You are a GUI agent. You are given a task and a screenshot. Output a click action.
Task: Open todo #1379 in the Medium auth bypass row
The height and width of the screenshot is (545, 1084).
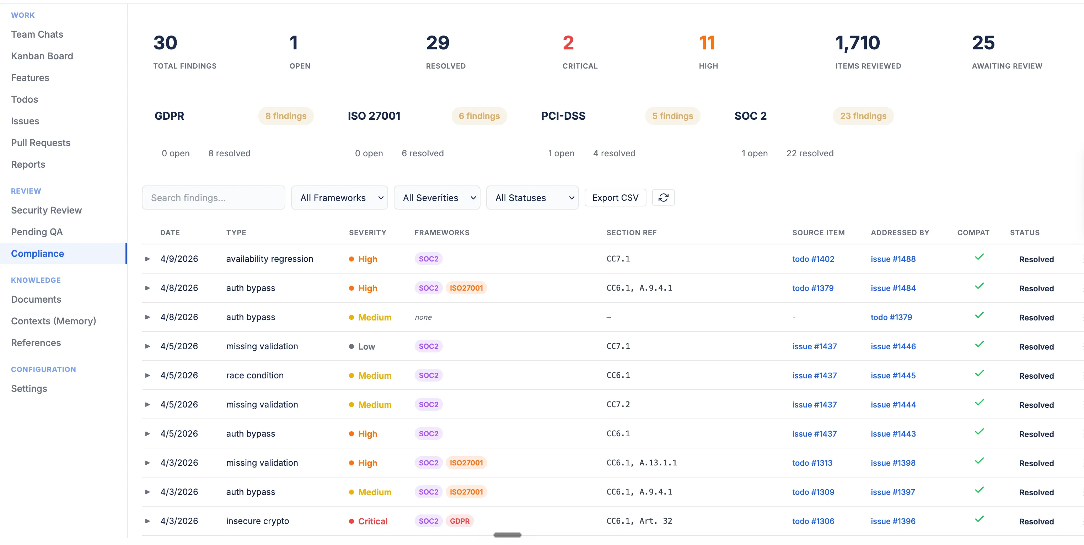[x=891, y=318]
